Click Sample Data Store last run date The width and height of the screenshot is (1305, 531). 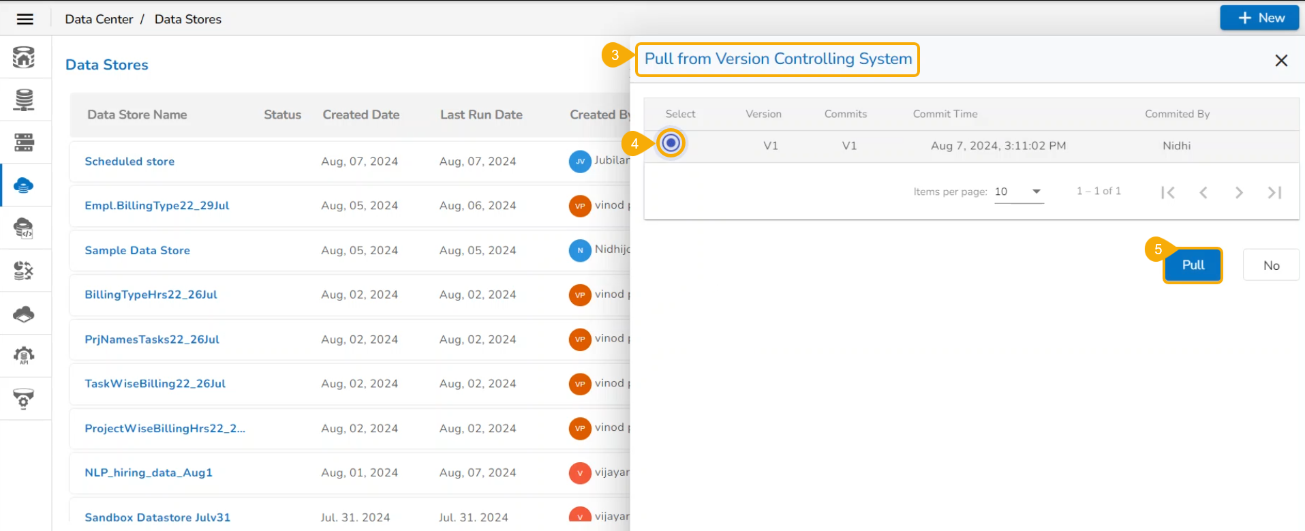pyautogui.click(x=478, y=250)
